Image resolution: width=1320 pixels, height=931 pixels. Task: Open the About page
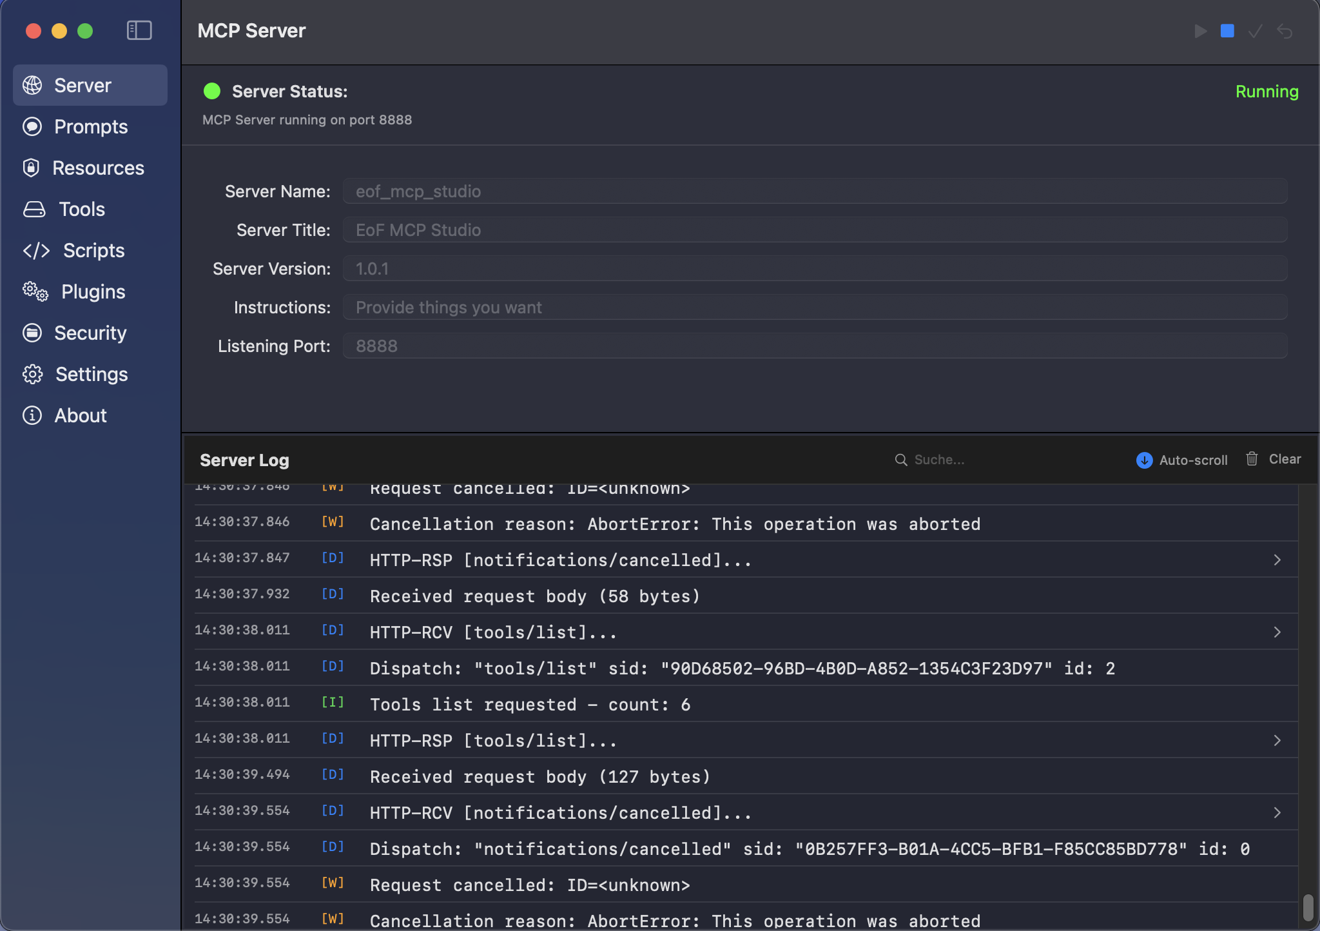[79, 415]
